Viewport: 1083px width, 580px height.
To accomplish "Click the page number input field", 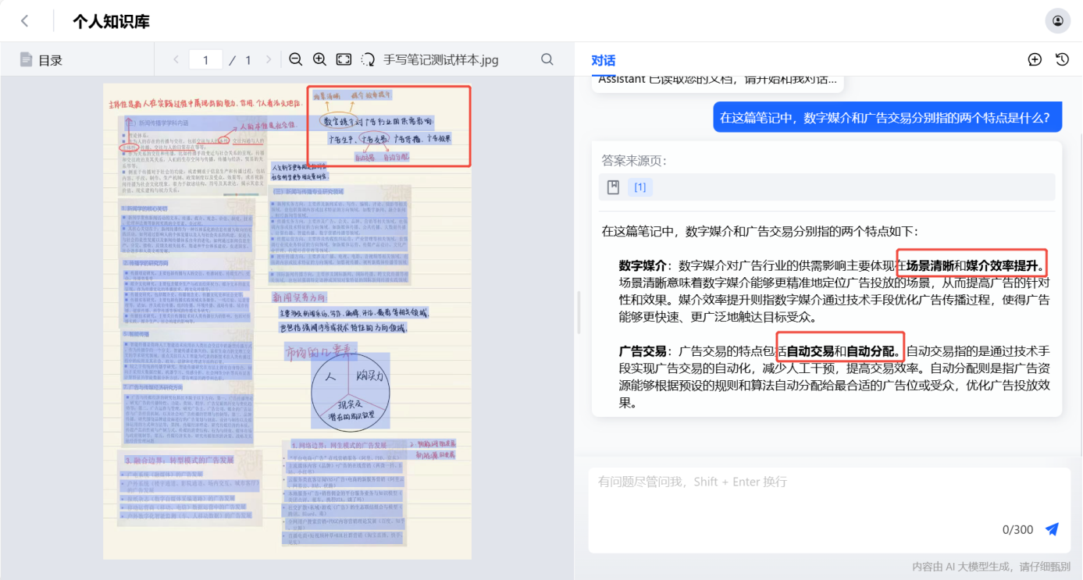I will pos(205,59).
